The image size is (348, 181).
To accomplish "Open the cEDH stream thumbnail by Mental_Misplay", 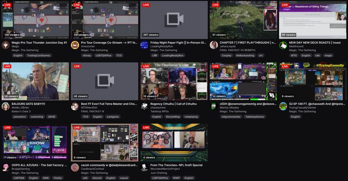I will point(244,81).
